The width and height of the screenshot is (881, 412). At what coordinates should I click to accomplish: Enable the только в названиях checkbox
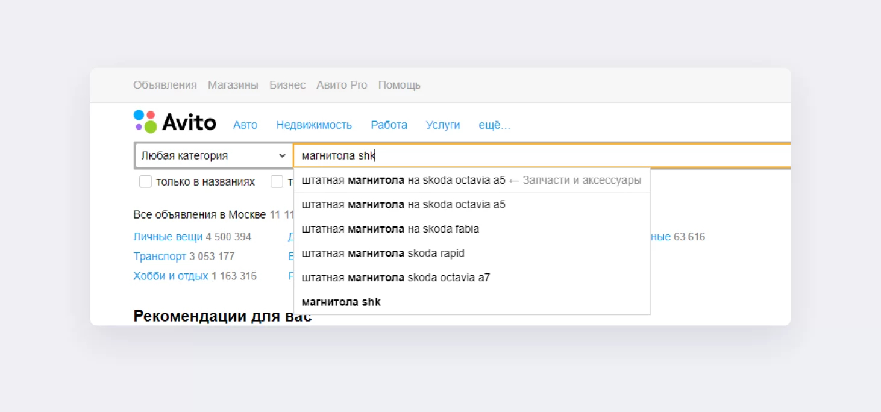tap(145, 181)
